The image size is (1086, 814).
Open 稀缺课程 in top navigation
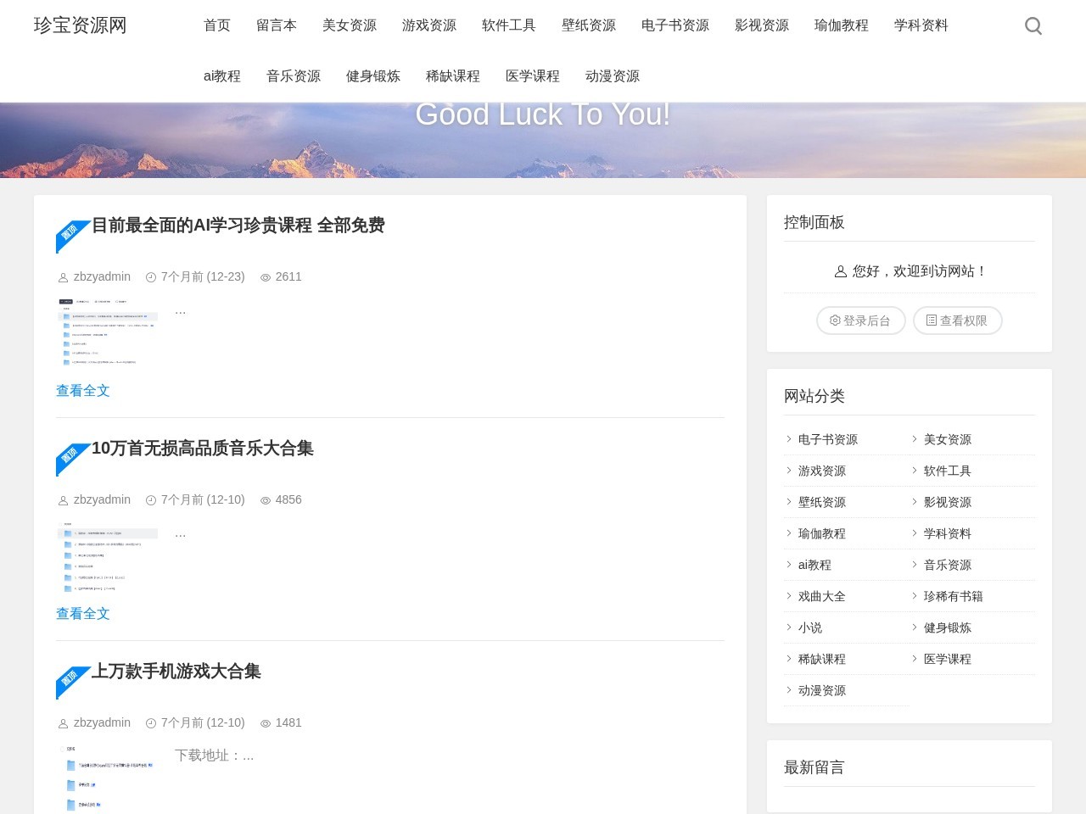[x=453, y=76]
